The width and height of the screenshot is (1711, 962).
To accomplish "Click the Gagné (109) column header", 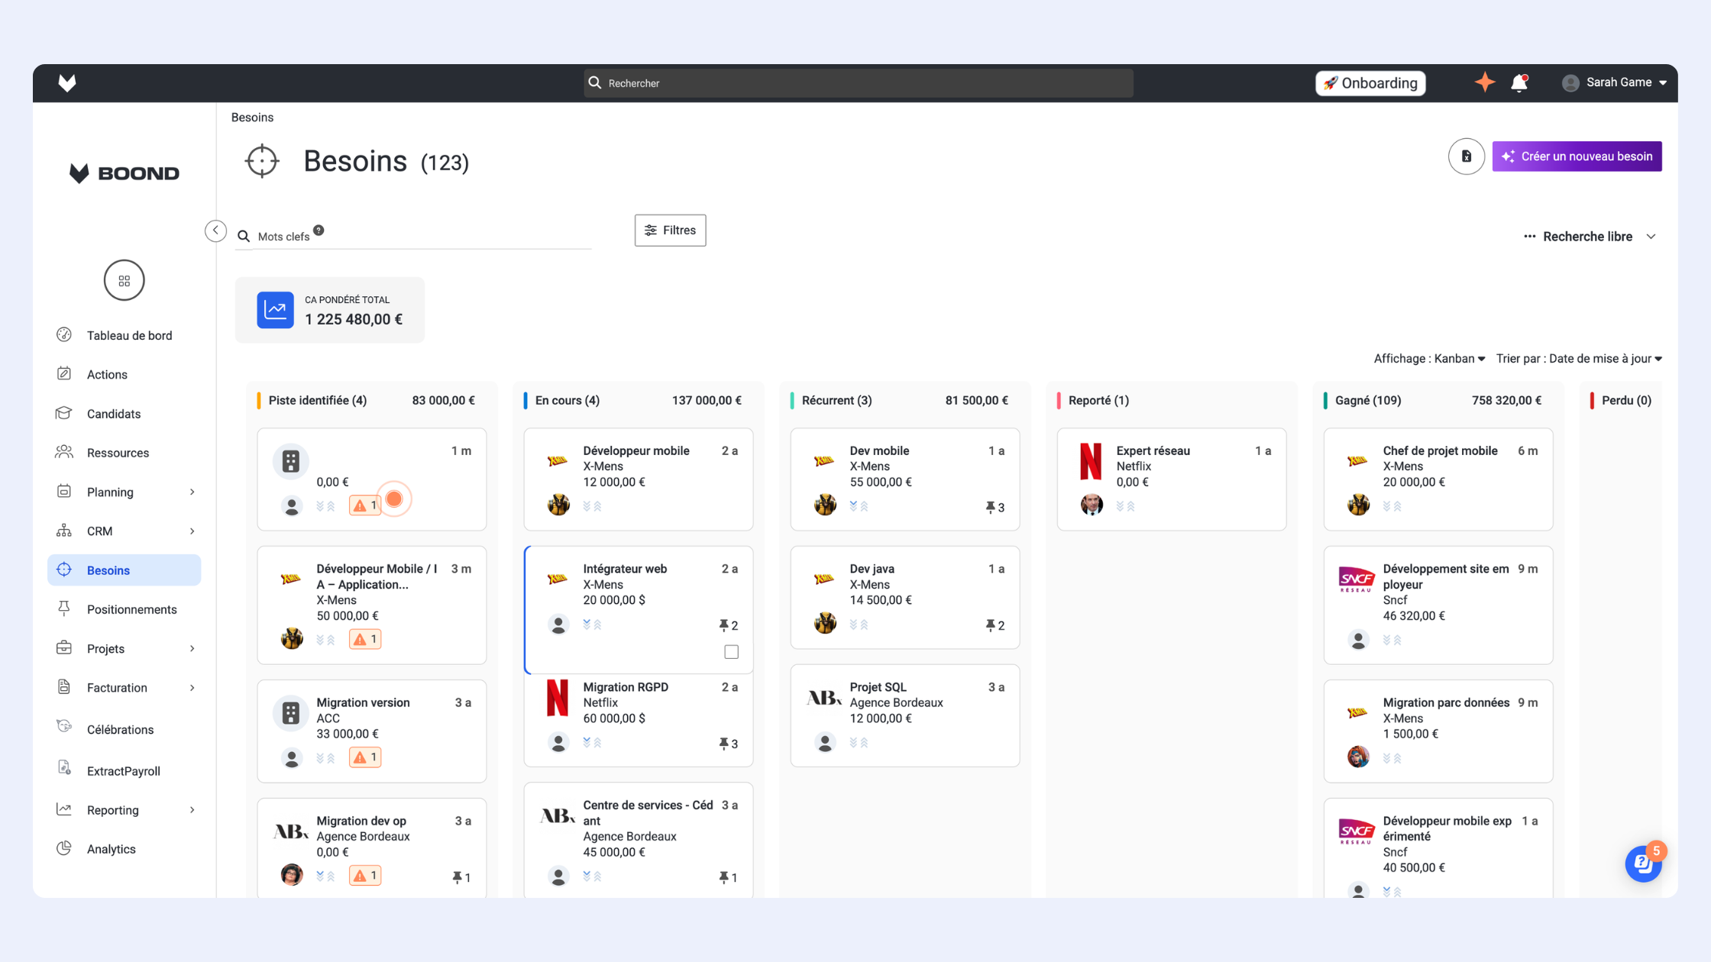I will [x=1367, y=401].
